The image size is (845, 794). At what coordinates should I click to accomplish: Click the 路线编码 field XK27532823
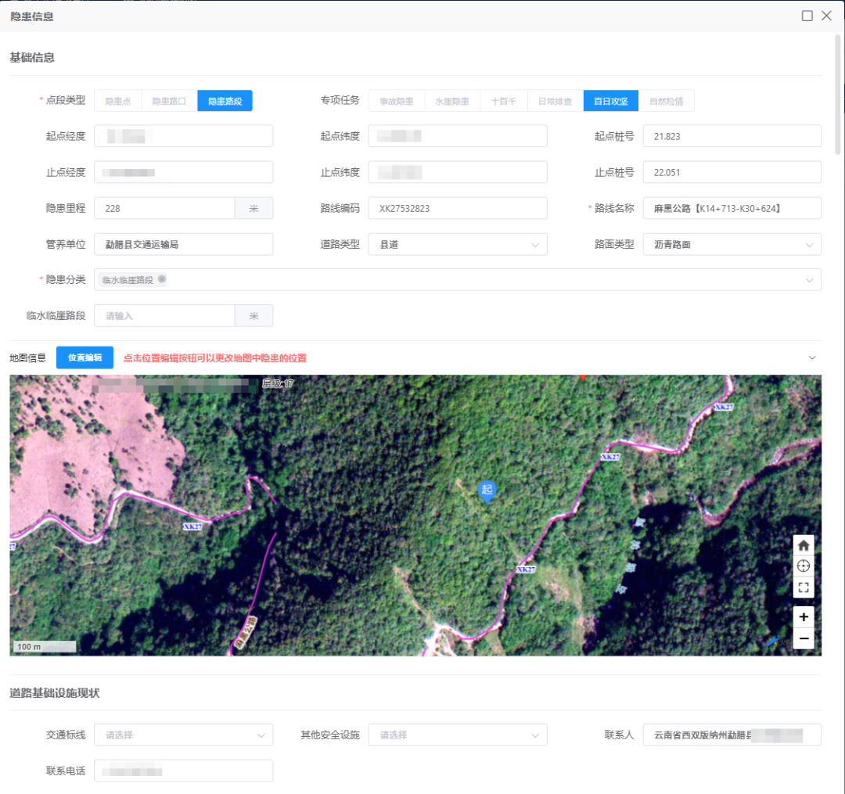point(458,208)
